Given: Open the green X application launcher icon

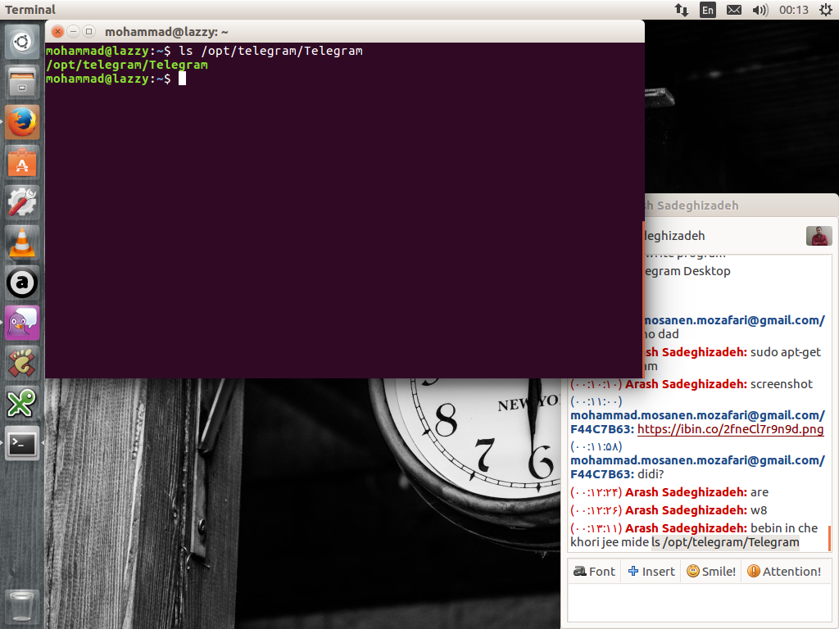Looking at the screenshot, I should coord(22,403).
